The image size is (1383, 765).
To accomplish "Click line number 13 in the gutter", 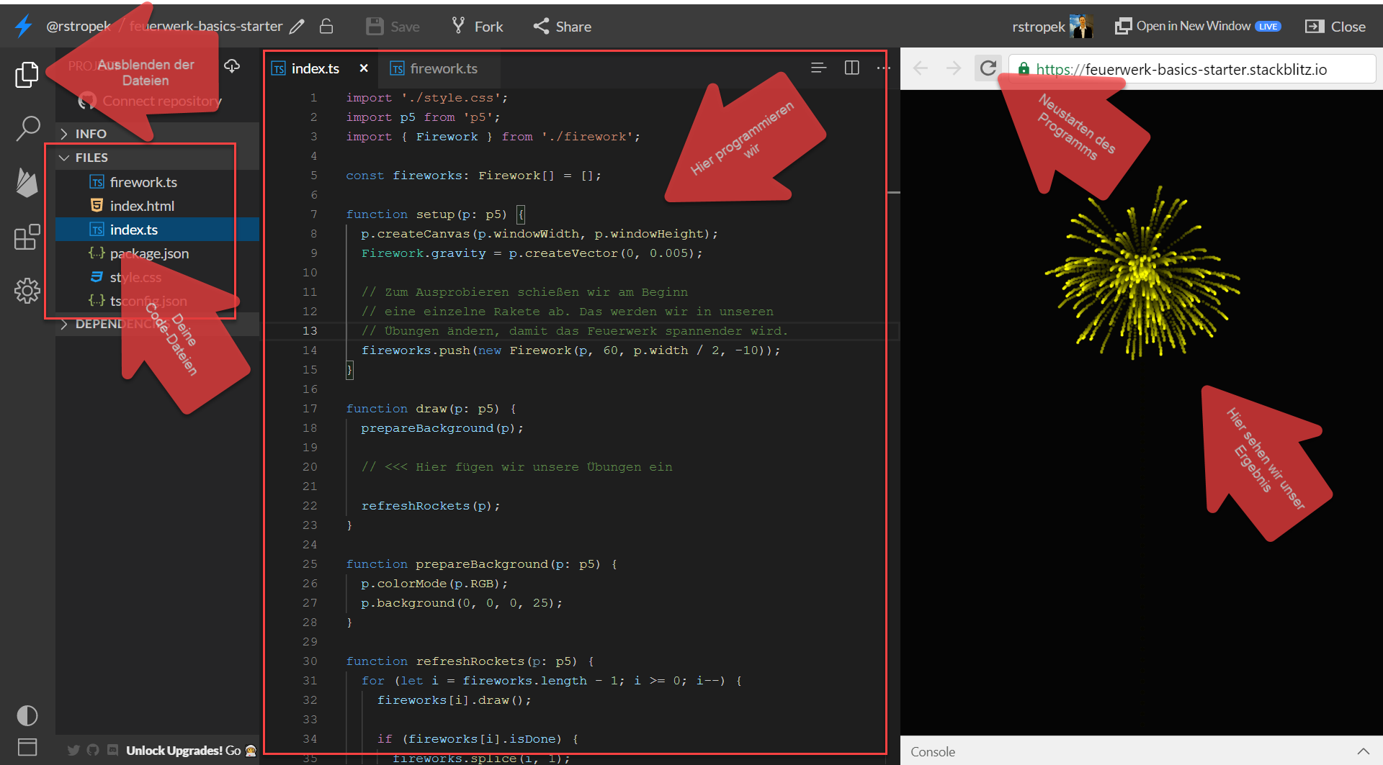I will [310, 331].
